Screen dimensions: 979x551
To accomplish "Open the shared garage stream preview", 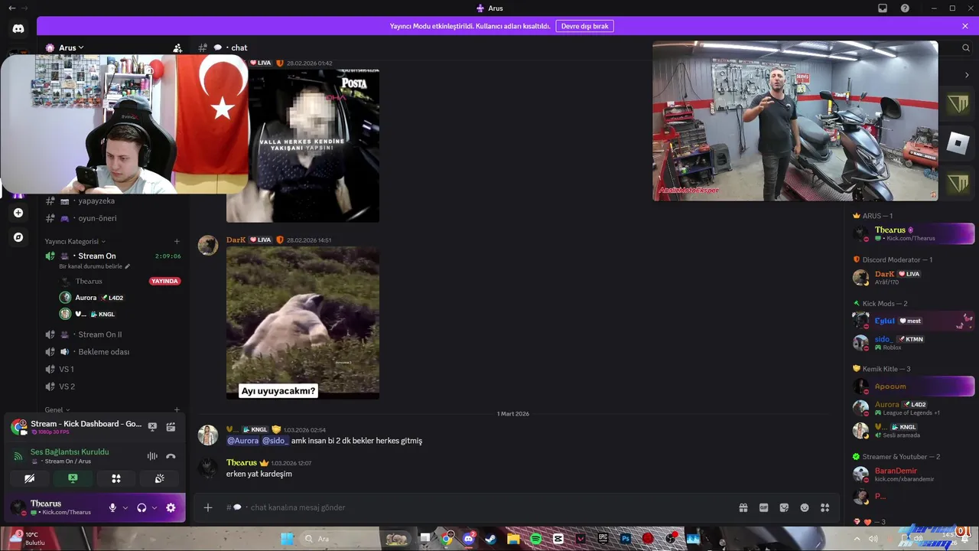I will (795, 121).
